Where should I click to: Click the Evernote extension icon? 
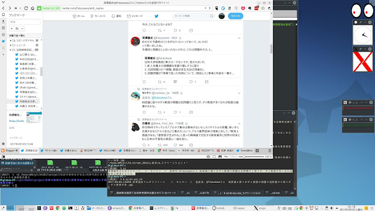[250, 8]
